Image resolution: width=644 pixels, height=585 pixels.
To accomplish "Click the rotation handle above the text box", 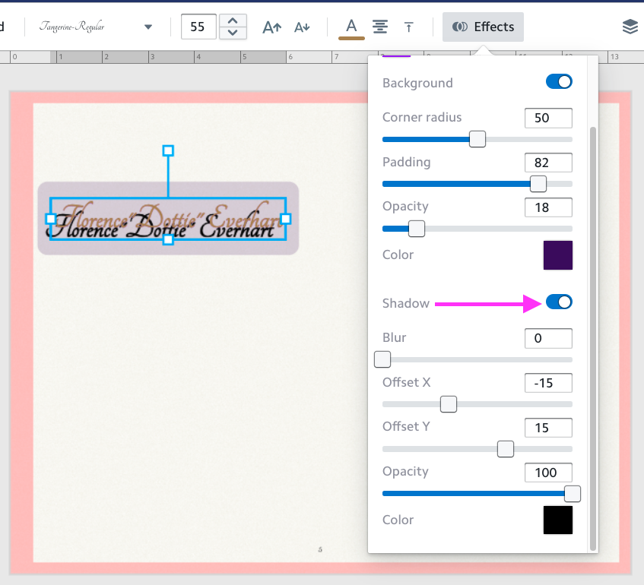I will 168,150.
